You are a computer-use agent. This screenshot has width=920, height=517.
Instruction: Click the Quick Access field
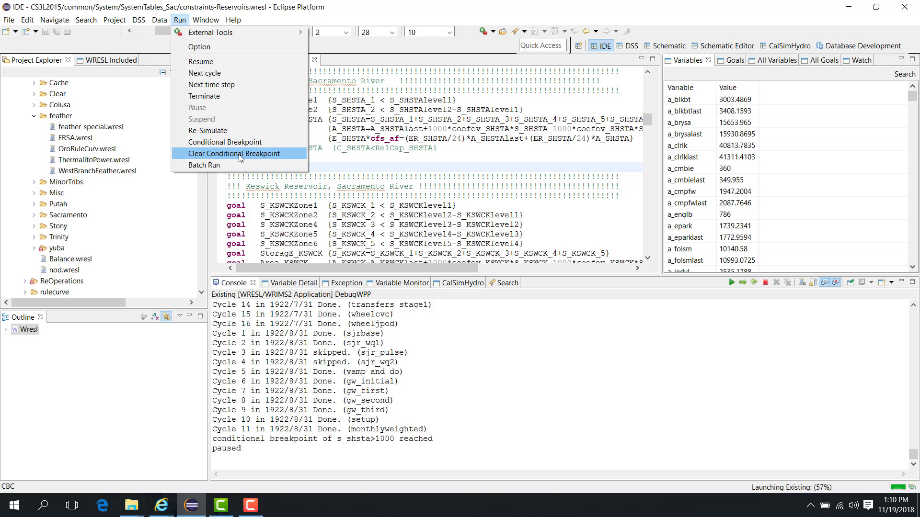tap(542, 45)
